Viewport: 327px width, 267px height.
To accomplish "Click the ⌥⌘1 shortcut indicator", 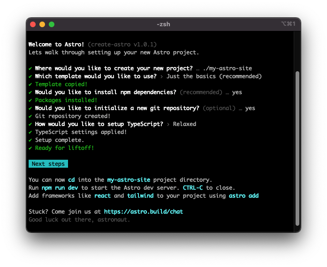I will [289, 24].
